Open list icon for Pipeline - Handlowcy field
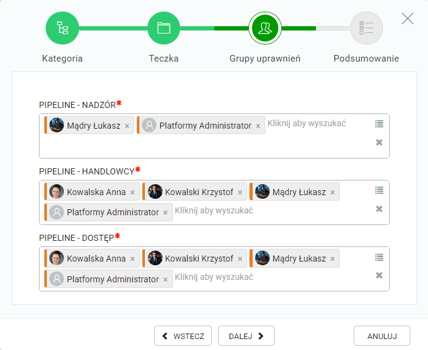This screenshot has height=350, width=428. point(379,190)
